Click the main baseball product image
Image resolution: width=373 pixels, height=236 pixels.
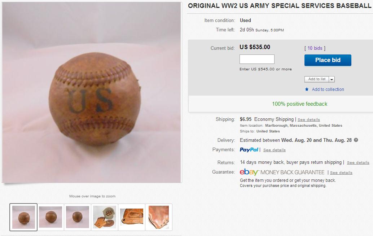click(x=92, y=92)
